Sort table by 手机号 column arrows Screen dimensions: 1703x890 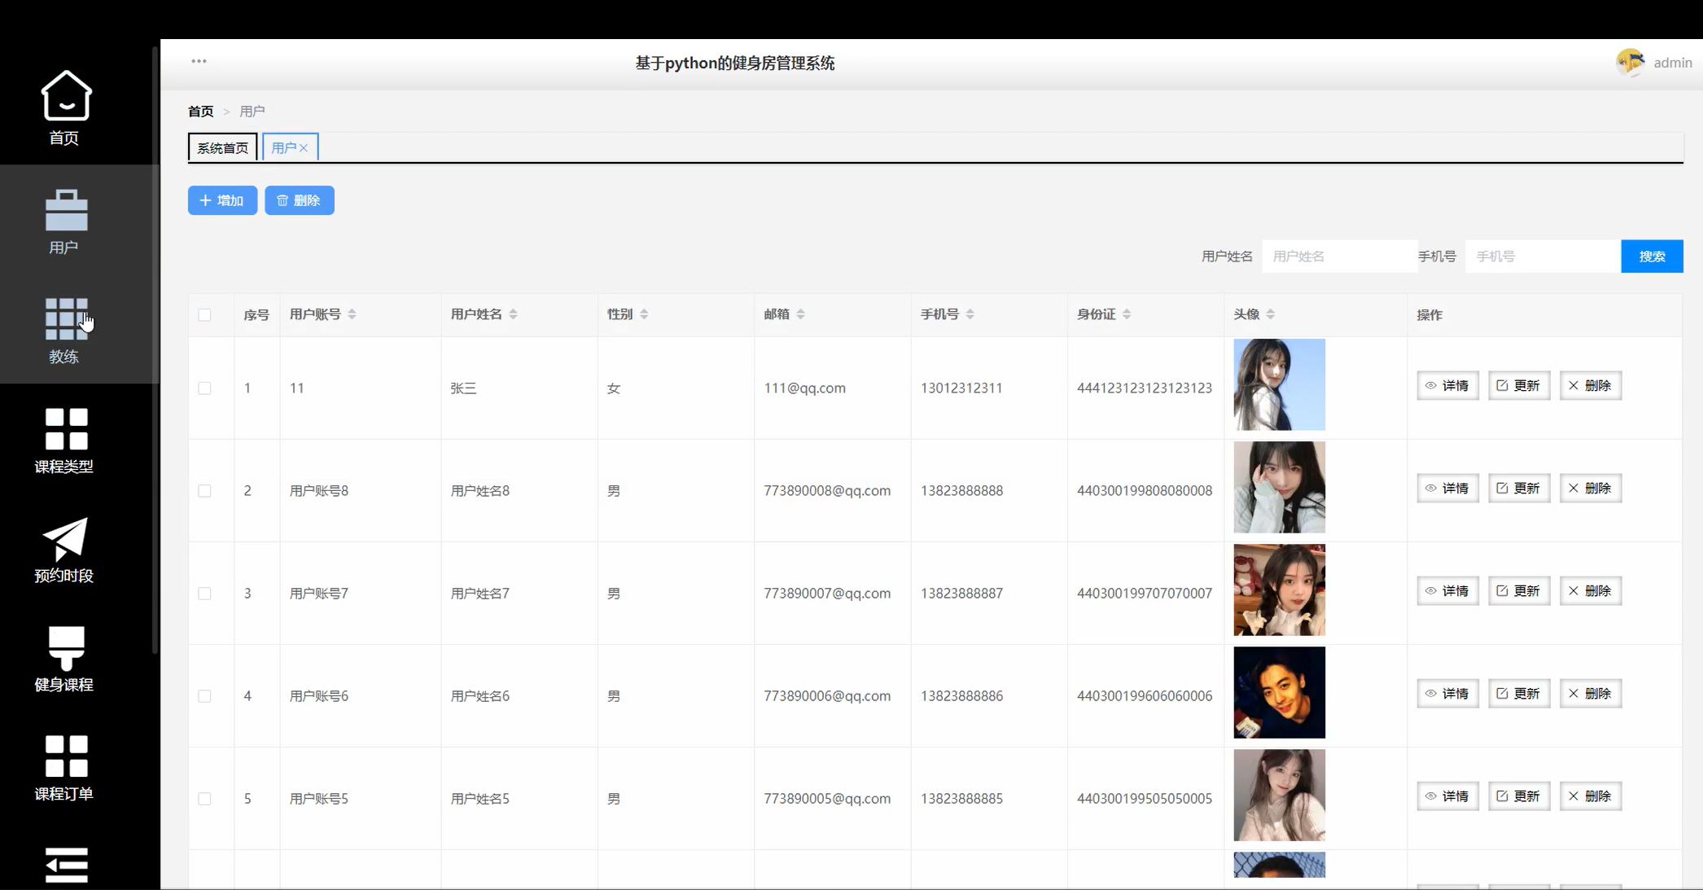(970, 314)
